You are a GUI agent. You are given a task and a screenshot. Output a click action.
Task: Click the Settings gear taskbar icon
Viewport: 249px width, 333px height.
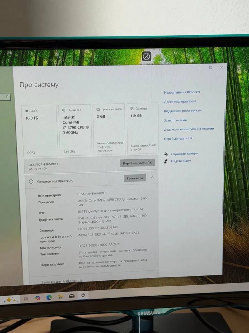(83, 295)
